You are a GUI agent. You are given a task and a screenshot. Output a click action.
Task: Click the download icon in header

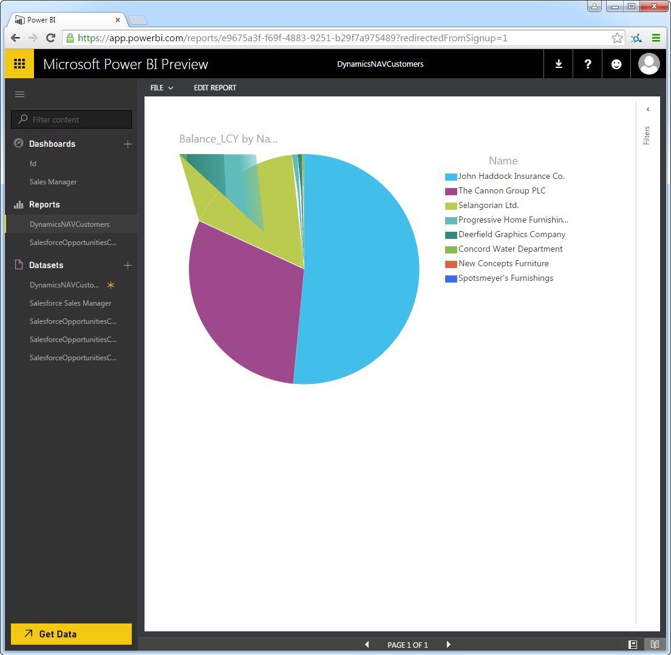tap(559, 64)
